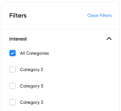
Task: Click the upward arrow beside Interest
Action: pos(109,39)
